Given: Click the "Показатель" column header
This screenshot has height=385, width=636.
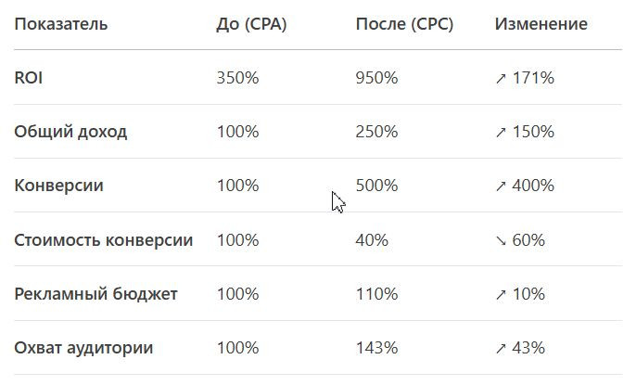Looking at the screenshot, I should tap(60, 24).
